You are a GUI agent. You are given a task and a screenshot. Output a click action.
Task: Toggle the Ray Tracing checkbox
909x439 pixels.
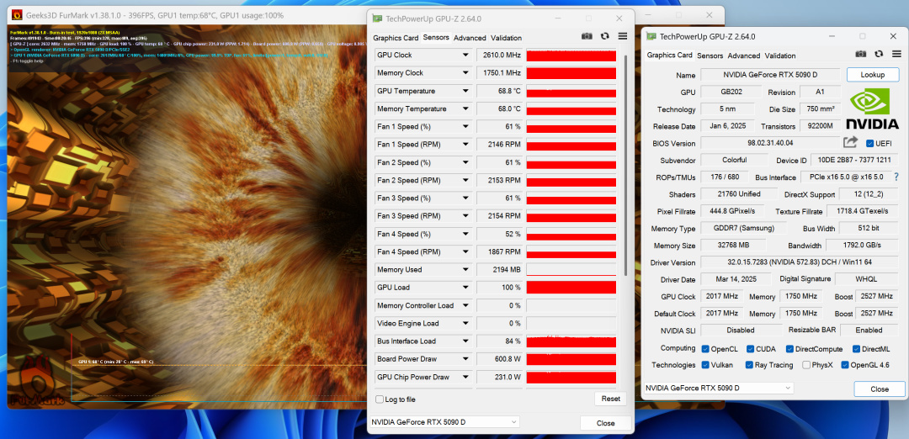pyautogui.click(x=749, y=365)
